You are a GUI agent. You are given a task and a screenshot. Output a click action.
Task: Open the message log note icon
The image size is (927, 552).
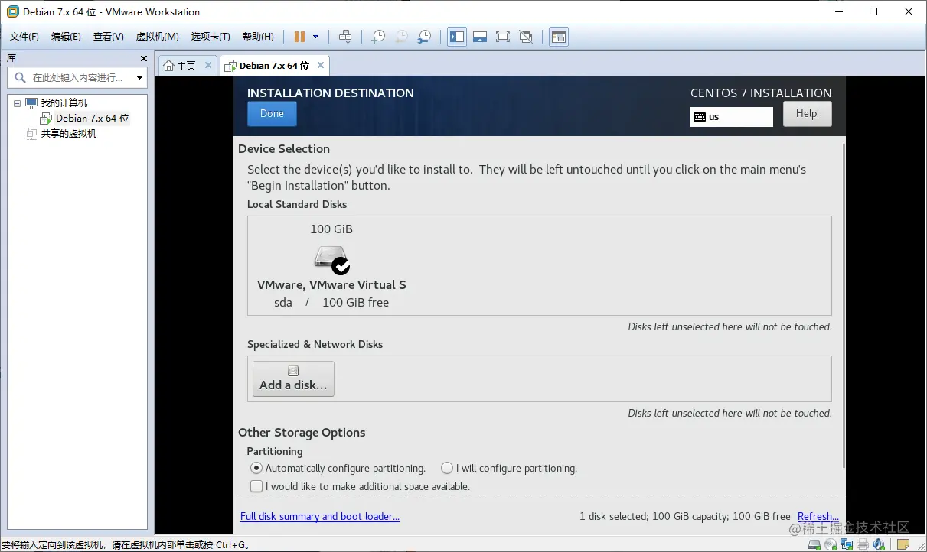point(903,544)
